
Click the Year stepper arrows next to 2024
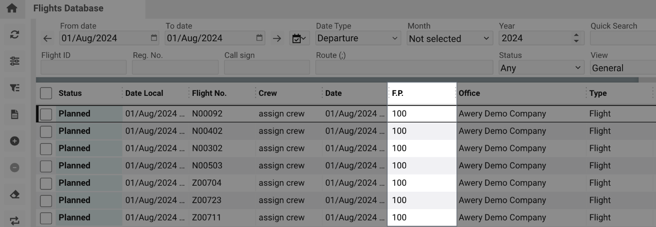(577, 39)
